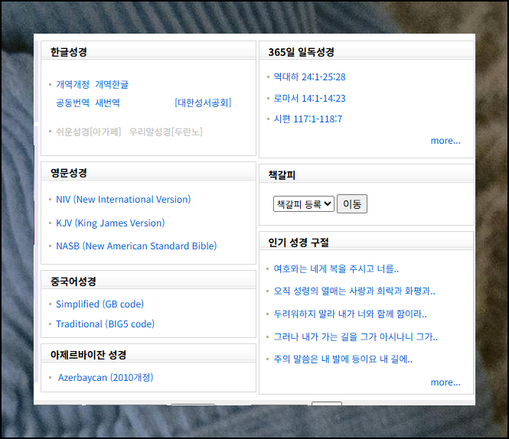Click the 영문성경 section heading
Viewport: 509px width, 439px height.
coord(69,173)
